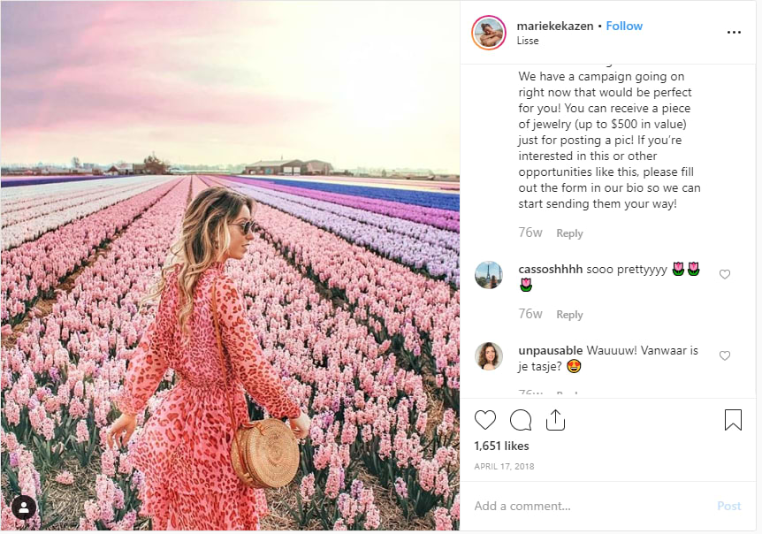Screen dimensions: 762x534
Task: View the 1,651 likes list
Action: [x=501, y=446]
